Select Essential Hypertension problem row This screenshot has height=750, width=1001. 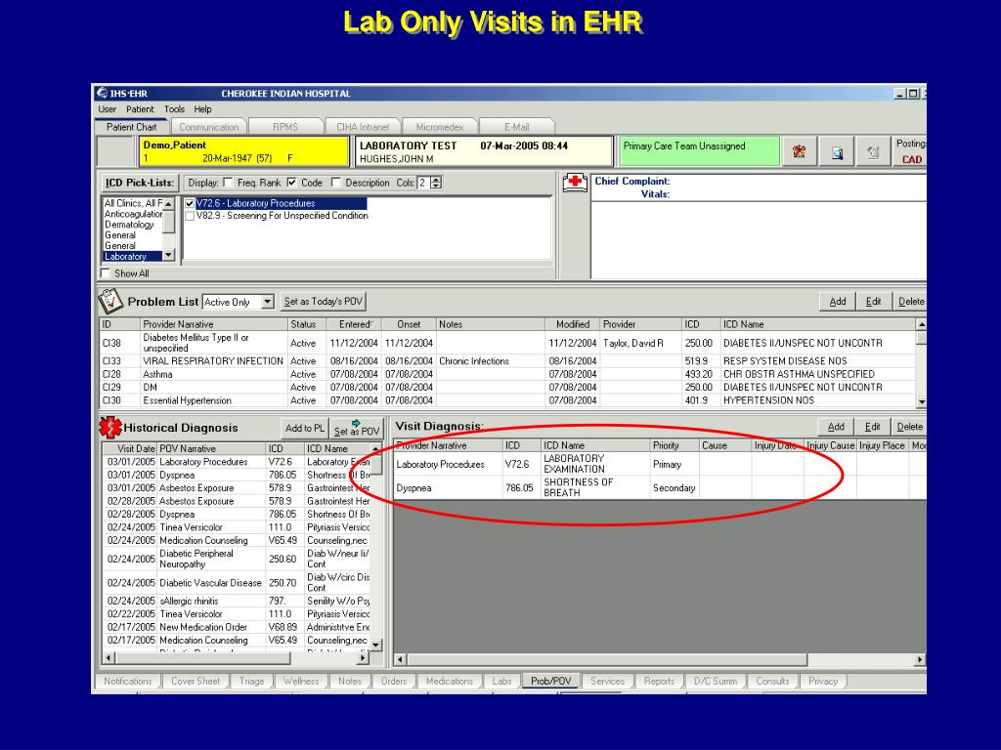point(508,400)
